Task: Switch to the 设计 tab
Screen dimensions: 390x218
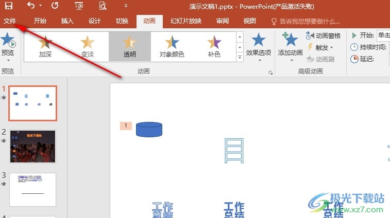Action: (x=95, y=21)
